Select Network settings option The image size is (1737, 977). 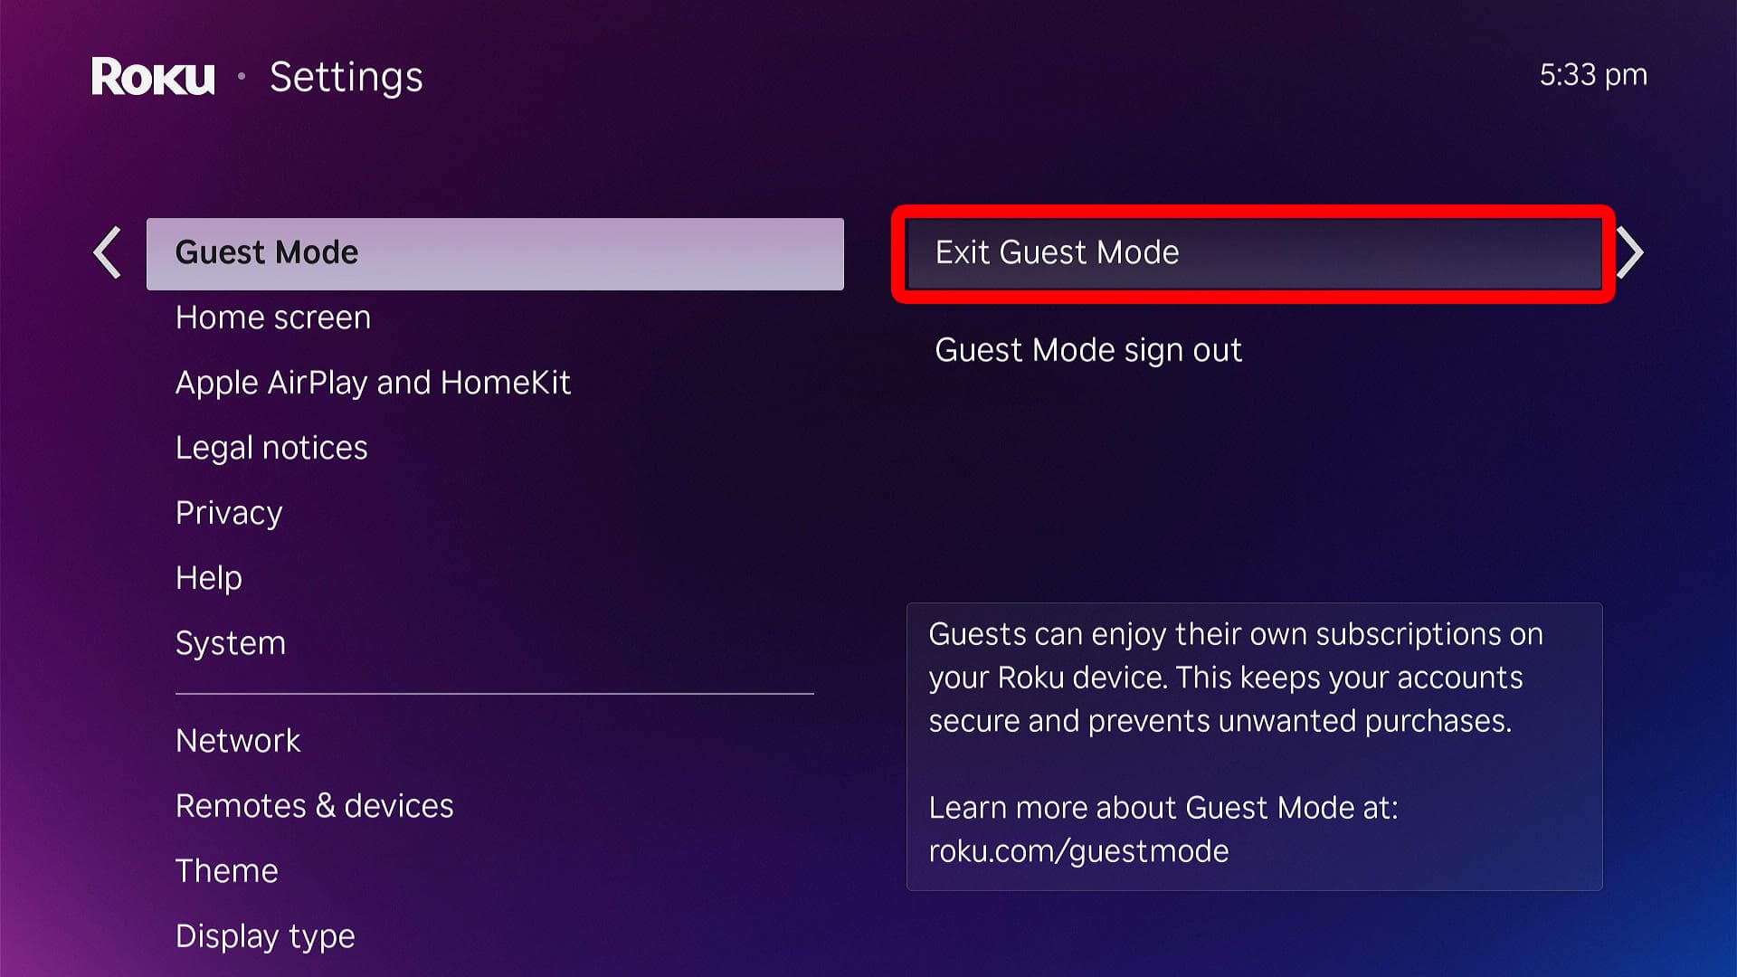tap(239, 740)
